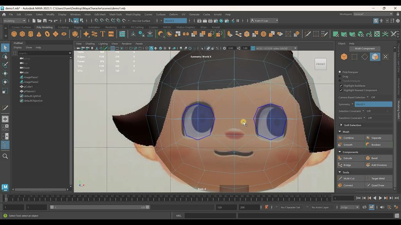Select the Multi-Cut tool shelf icon
The width and height of the screenshot is (401, 225).
click(x=308, y=34)
